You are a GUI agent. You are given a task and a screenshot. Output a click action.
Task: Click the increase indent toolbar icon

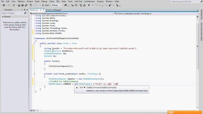76,5
